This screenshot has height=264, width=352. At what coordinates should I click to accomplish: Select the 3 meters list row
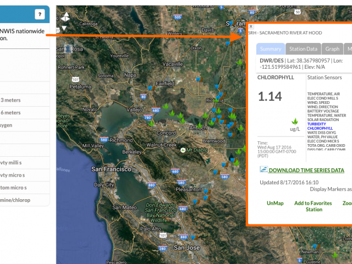[25, 100]
